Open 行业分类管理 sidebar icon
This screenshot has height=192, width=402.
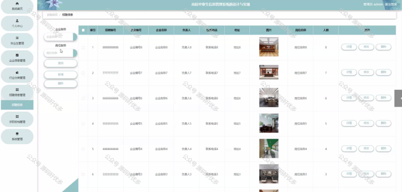pos(17,72)
